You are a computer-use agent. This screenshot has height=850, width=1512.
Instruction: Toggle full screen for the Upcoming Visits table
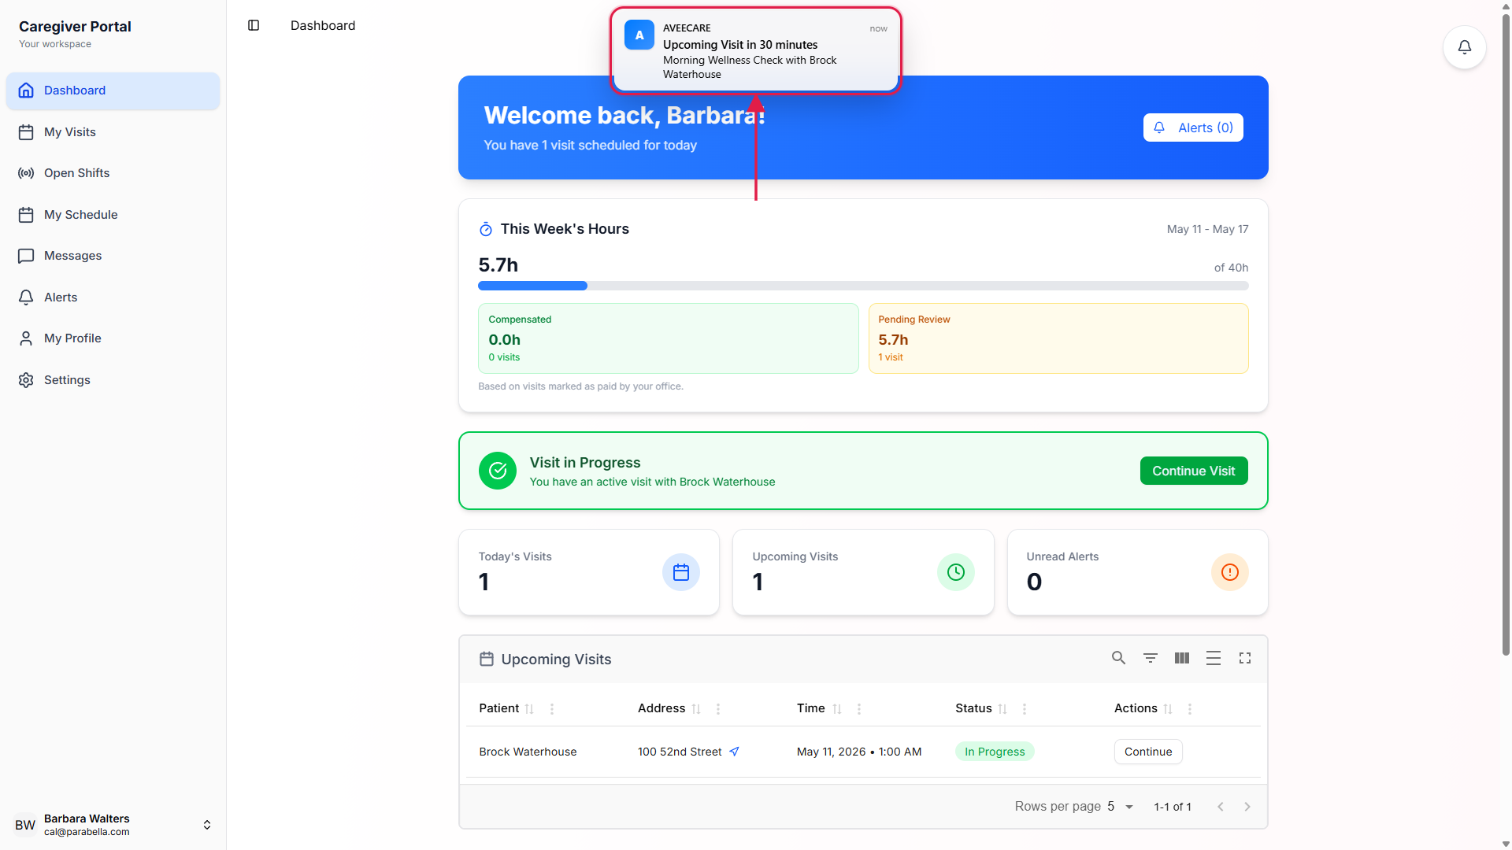[x=1245, y=658]
